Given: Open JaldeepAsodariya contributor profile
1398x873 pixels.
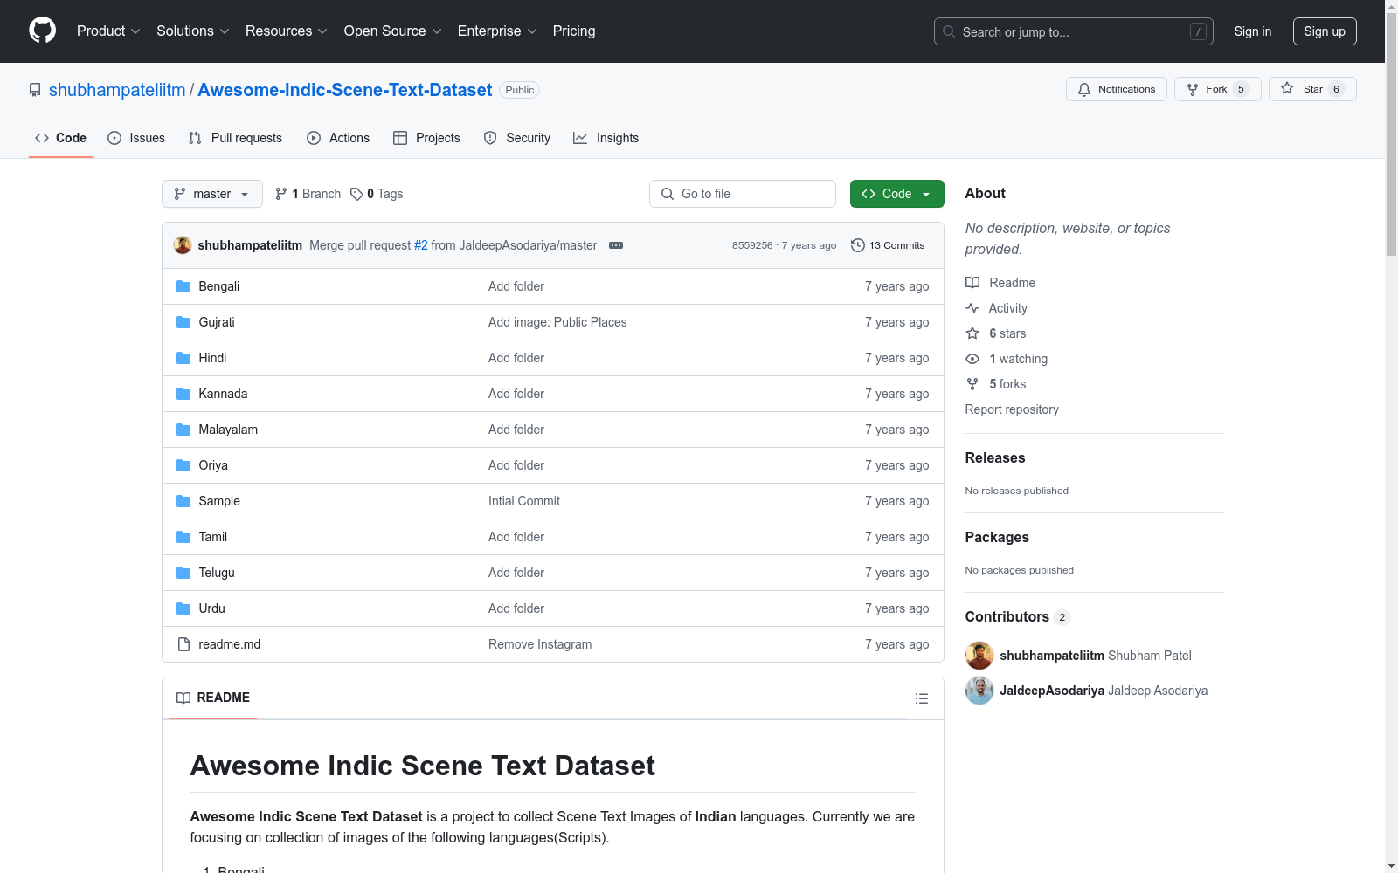Looking at the screenshot, I should (x=1052, y=691).
